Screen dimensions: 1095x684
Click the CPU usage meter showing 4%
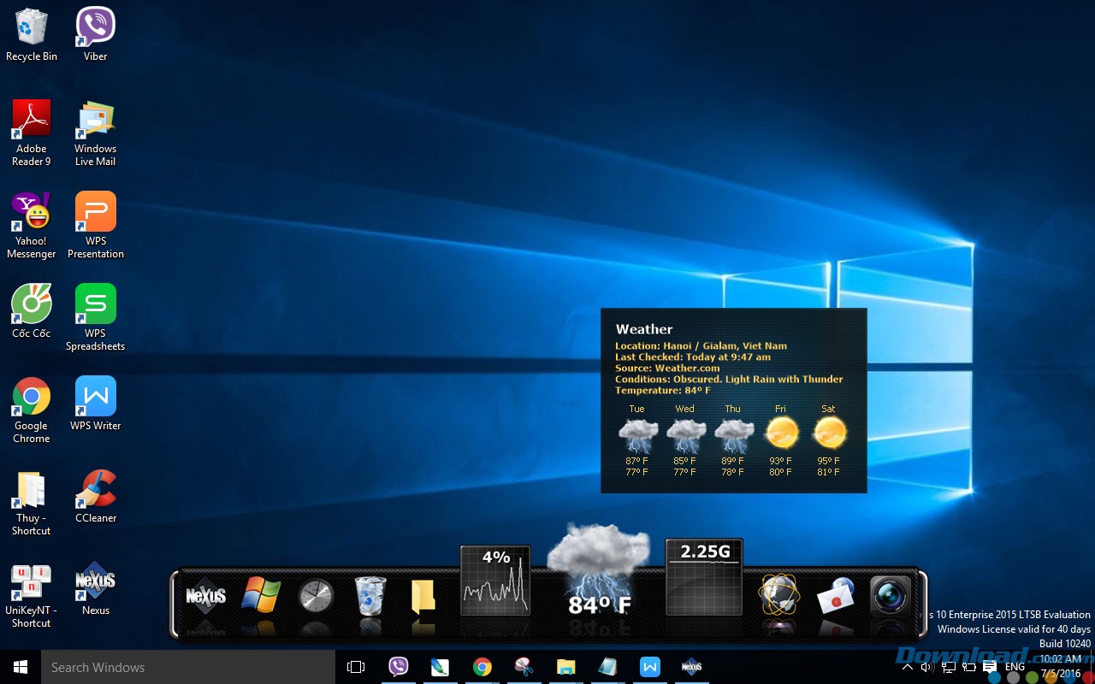(x=495, y=581)
